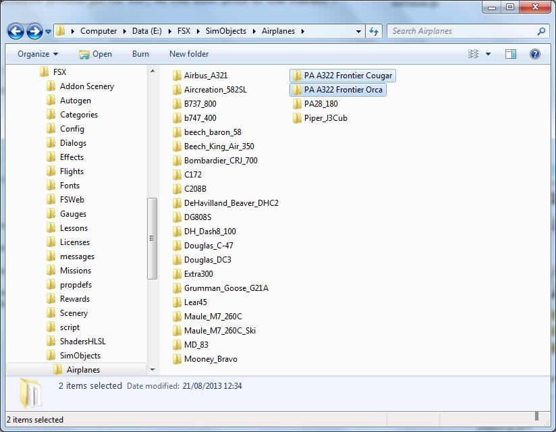556x432 pixels.
Task: Click the navigation pane vertical scrollbar
Action: click(152, 238)
